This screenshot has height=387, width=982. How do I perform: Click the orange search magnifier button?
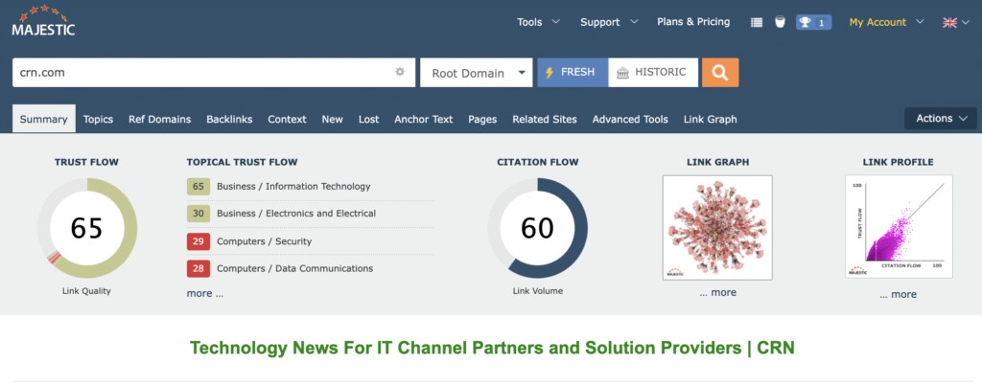tap(720, 73)
